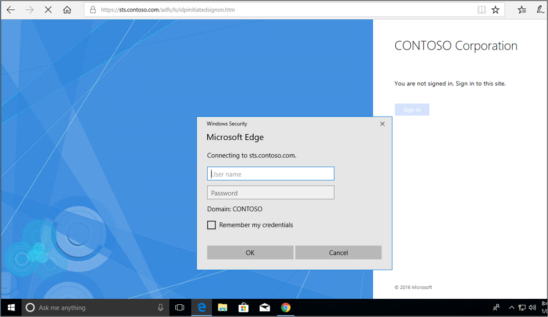Viewport: 548px width, 317px height.
Task: Open reading view book icon
Action: [x=482, y=10]
